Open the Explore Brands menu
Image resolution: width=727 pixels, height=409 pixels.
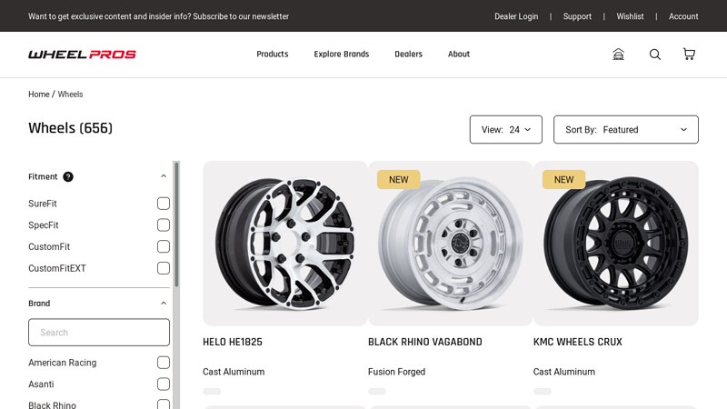click(342, 54)
